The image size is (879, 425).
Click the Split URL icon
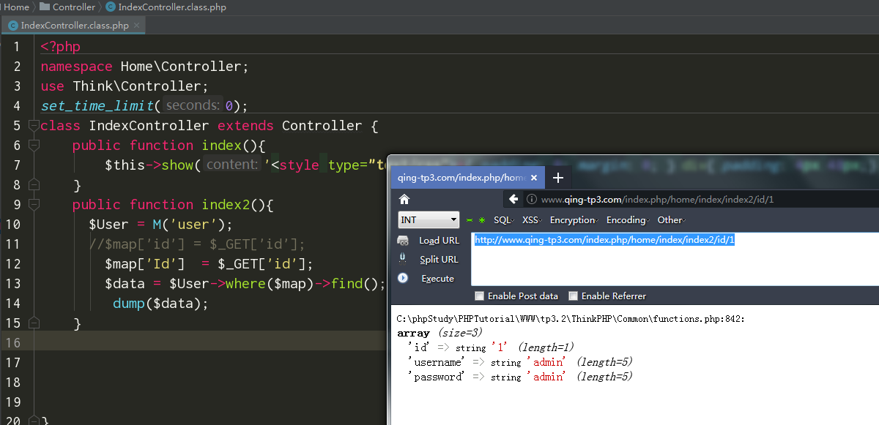pos(403,258)
